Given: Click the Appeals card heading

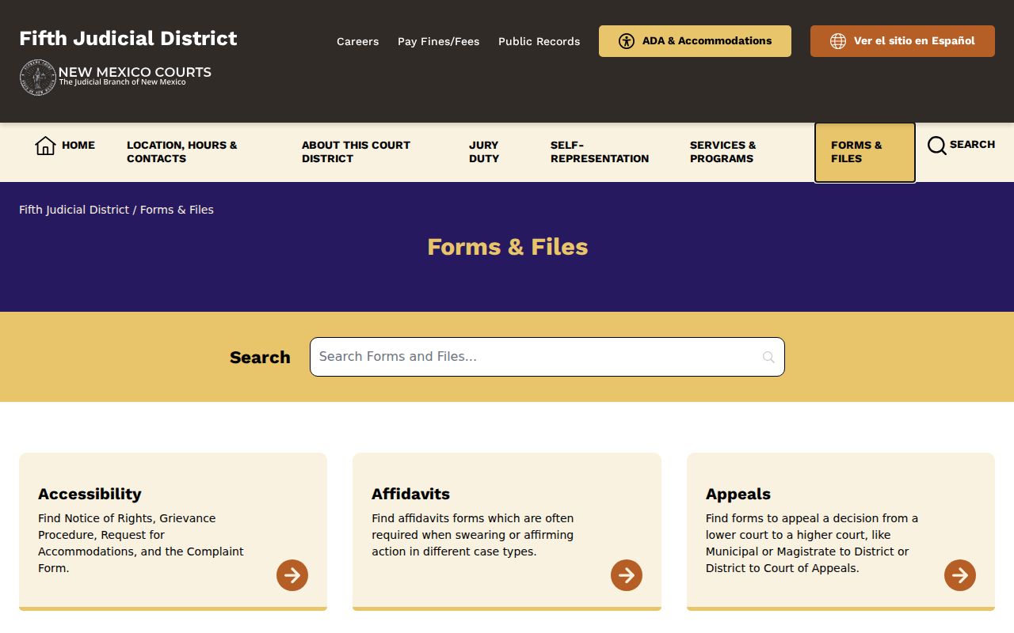Looking at the screenshot, I should tap(738, 494).
